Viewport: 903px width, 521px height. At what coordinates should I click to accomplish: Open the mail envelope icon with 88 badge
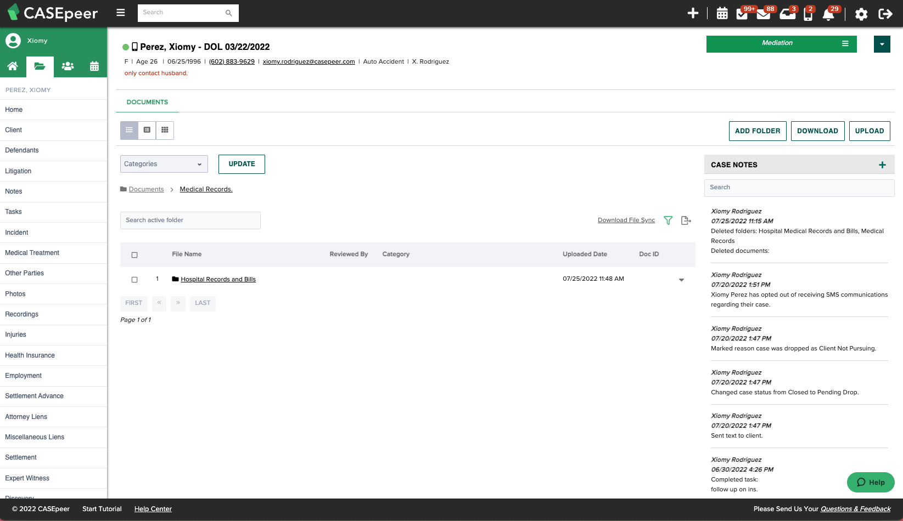click(764, 14)
